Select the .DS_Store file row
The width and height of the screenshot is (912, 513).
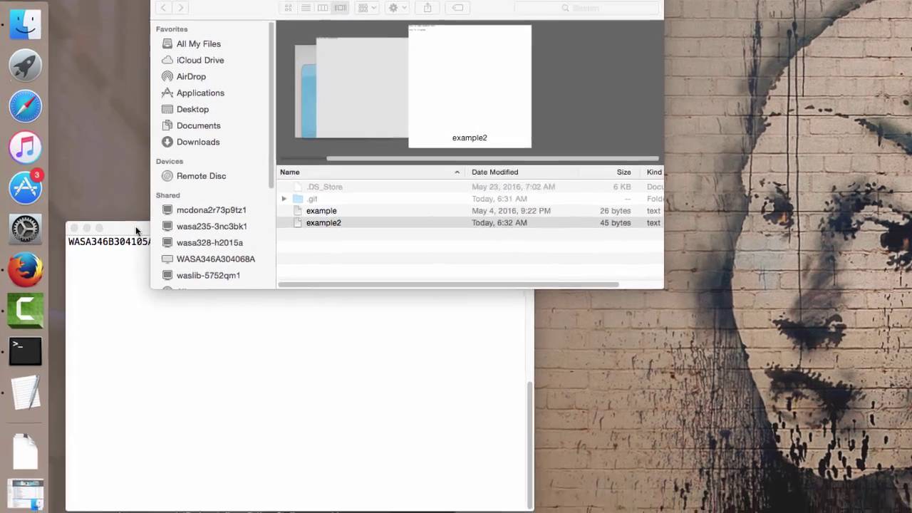pos(470,187)
